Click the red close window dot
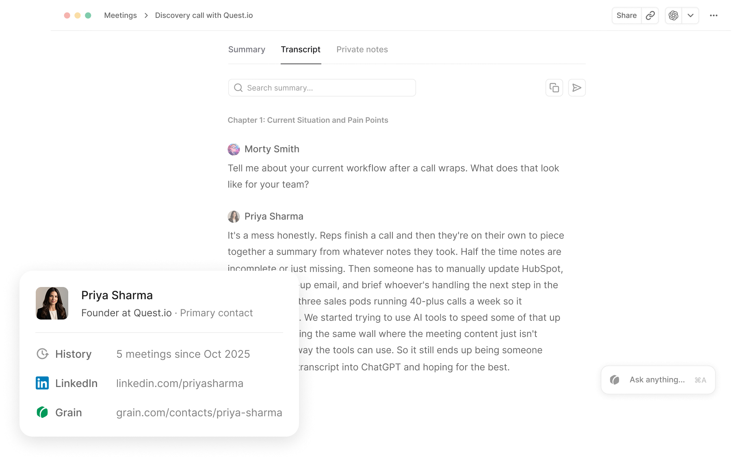 (x=67, y=15)
